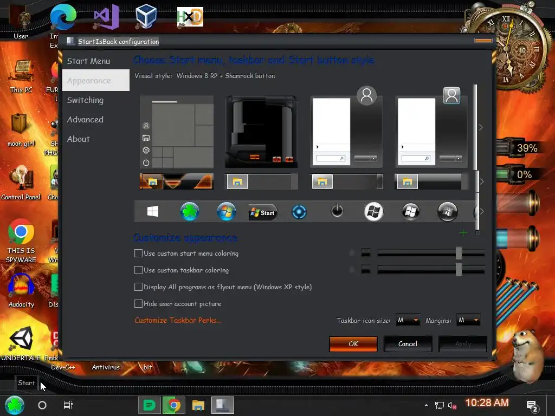Launch THIS IS SPYWARE Chrome shortcut
The height and width of the screenshot is (416, 555).
(x=21, y=240)
